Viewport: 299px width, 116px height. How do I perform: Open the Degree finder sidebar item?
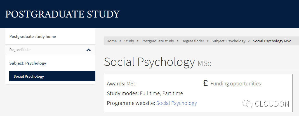point(20,50)
